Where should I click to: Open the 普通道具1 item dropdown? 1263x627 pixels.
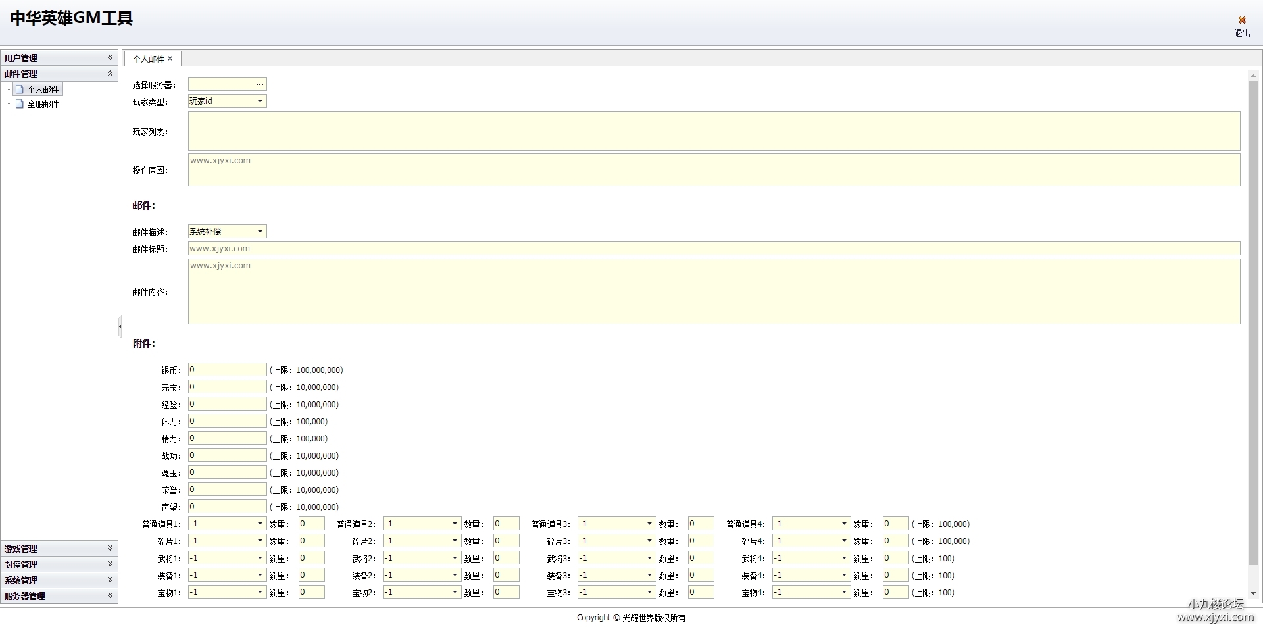260,524
